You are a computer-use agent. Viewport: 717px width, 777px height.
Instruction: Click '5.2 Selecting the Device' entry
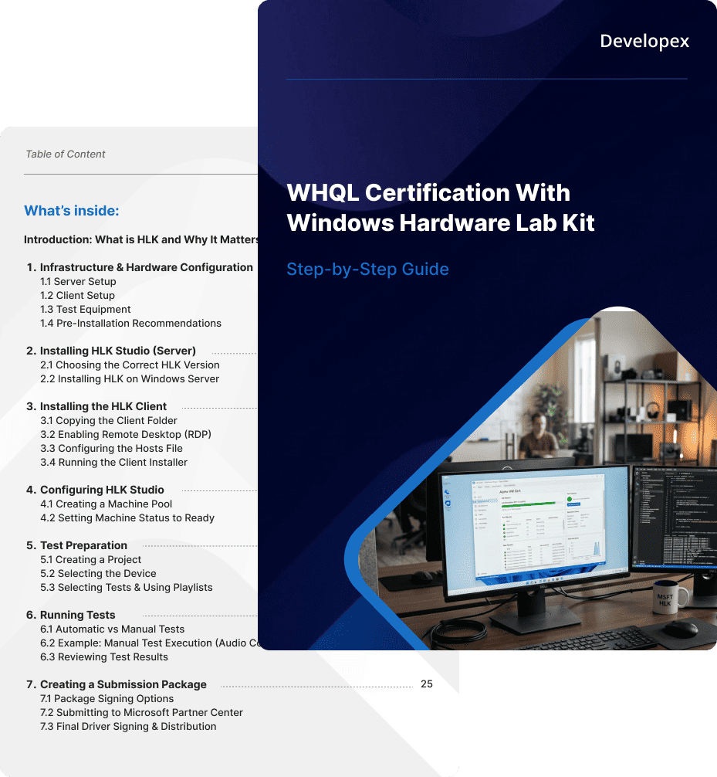(x=98, y=573)
